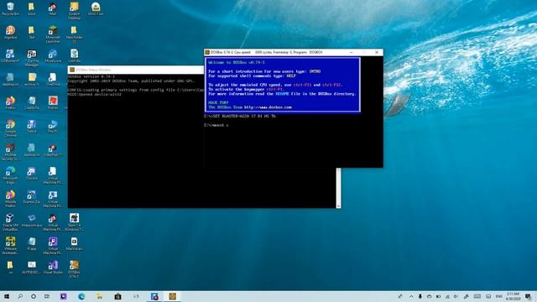Show hidden system tray icons

coord(411,296)
